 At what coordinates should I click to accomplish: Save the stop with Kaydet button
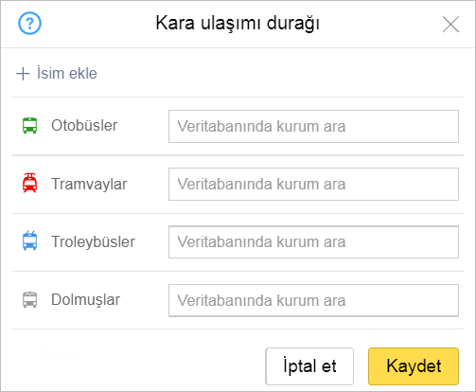point(414,366)
